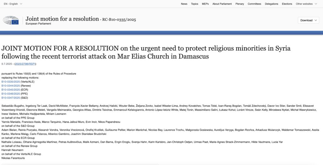The height and width of the screenshot is (165, 323).
Task: Open the EN - English language selector
Action: pos(13,4)
